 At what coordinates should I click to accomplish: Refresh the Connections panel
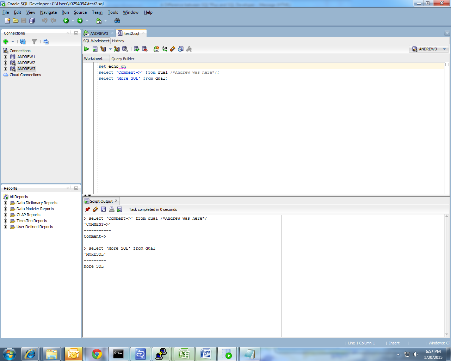point(23,42)
